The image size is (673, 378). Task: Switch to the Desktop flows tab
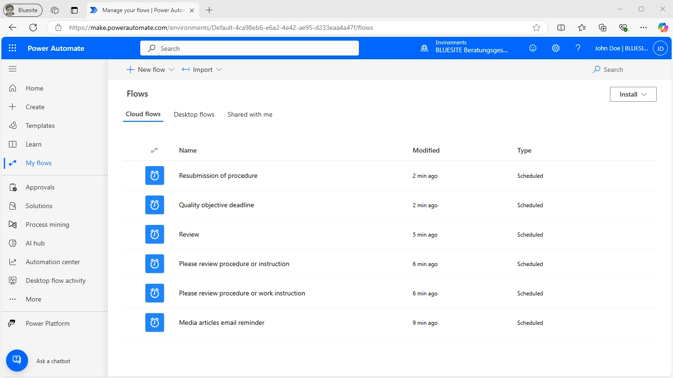tap(194, 114)
